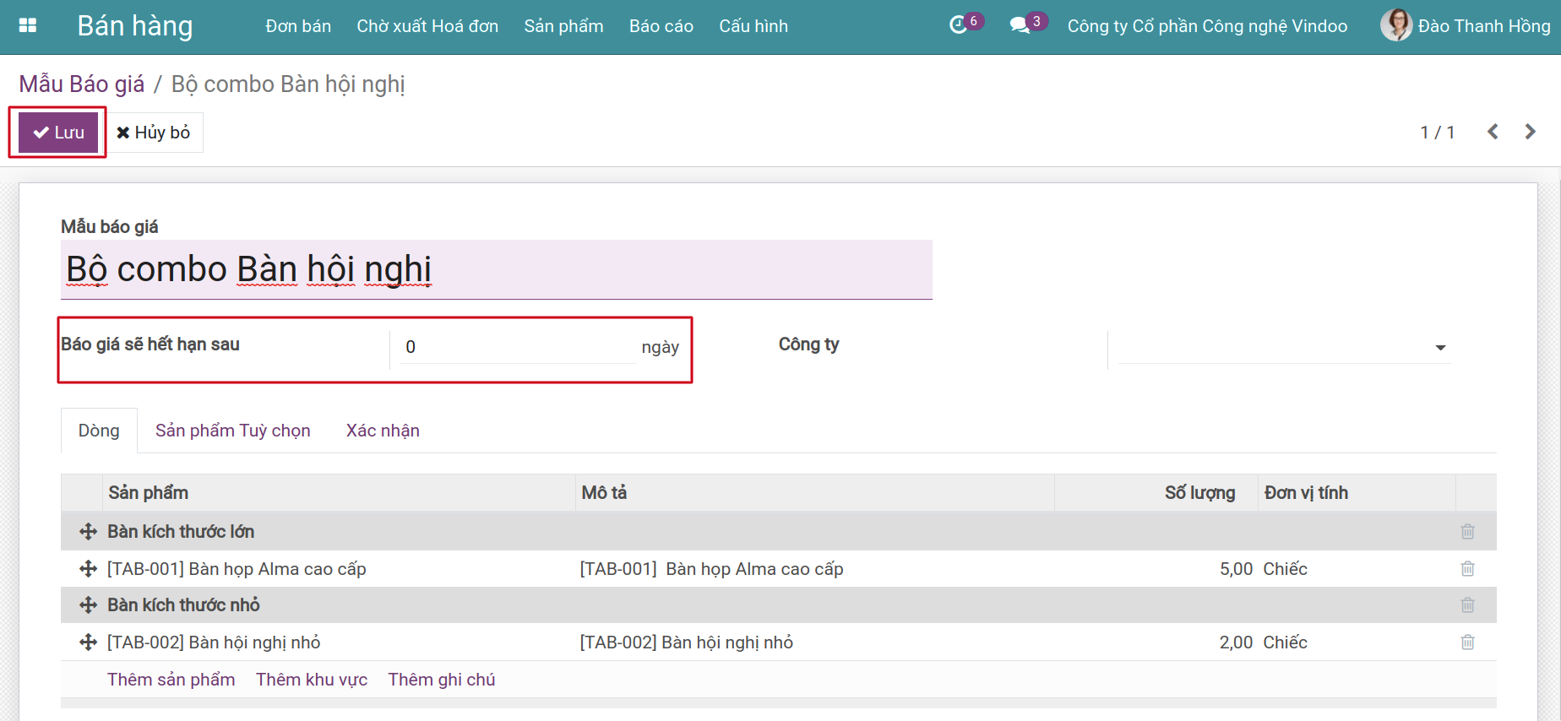Remove the Bàn kích thước lớn section
The image size is (1561, 721).
pos(1467,532)
